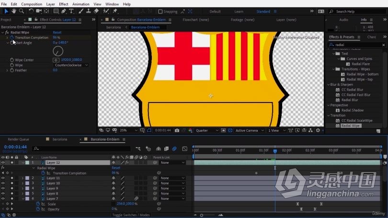
Task: Open the 1 View layout dropdown
Action: tap(277, 130)
